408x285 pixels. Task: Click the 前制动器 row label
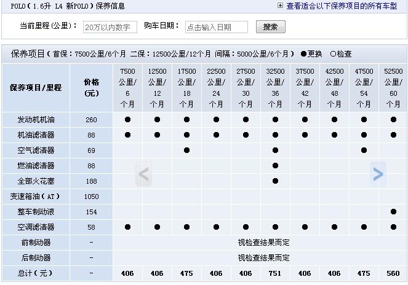coord(36,243)
